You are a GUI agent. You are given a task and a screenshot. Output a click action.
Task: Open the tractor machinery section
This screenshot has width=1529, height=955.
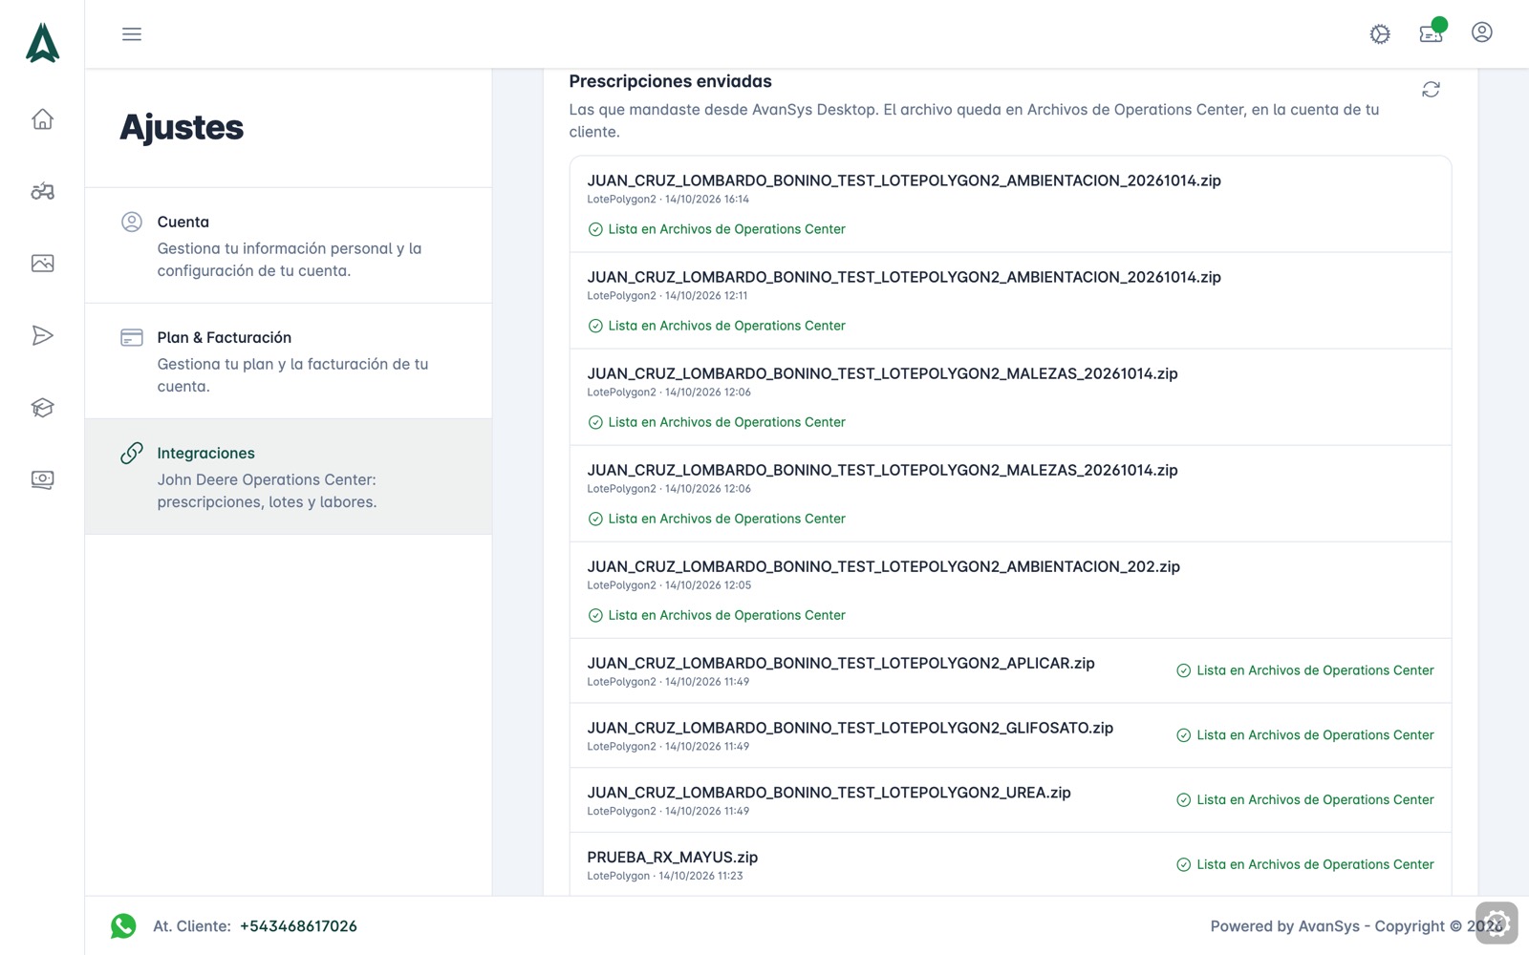coord(42,191)
